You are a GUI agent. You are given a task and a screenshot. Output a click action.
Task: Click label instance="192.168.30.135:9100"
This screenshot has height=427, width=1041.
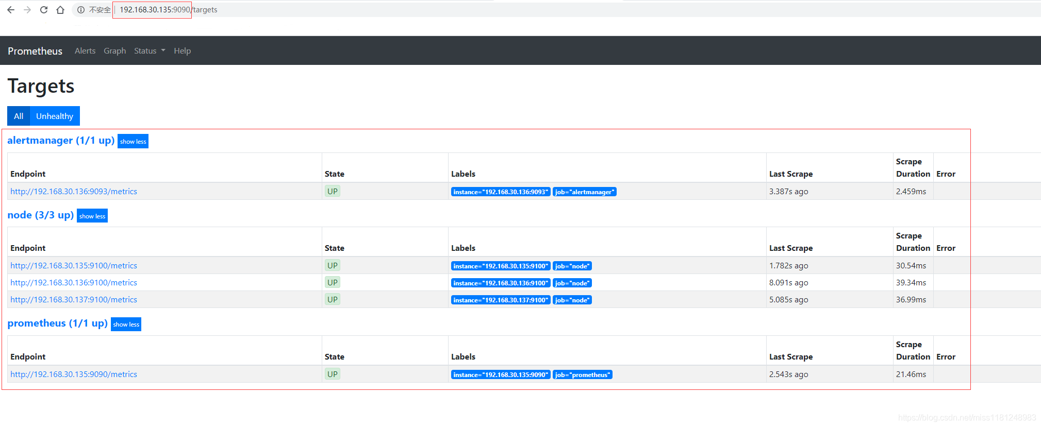tap(501, 266)
